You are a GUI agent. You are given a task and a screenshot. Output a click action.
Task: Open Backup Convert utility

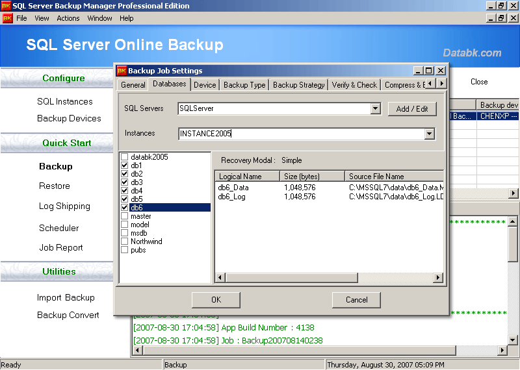coord(68,315)
